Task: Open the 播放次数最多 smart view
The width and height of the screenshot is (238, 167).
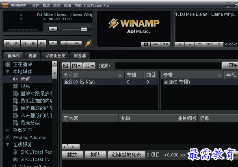Action: 36,94
